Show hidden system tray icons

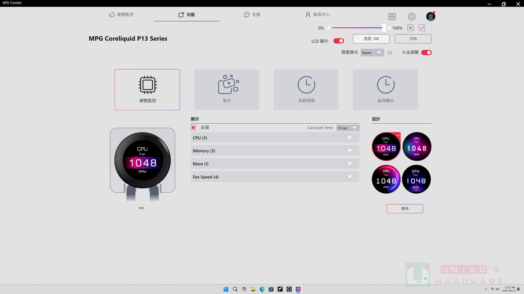pos(486,289)
